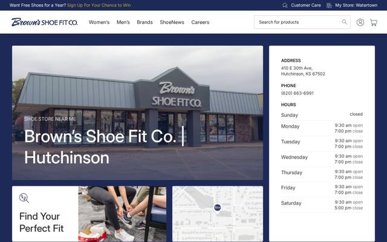Click the foot-measure magnifier icon
The width and height of the screenshot is (387, 242).
(24, 198)
